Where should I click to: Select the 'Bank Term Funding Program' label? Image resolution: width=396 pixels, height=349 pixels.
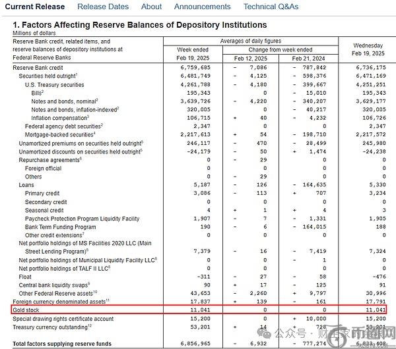60,227
